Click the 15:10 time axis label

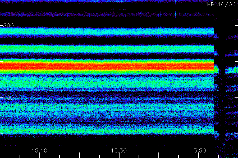pos(40,151)
